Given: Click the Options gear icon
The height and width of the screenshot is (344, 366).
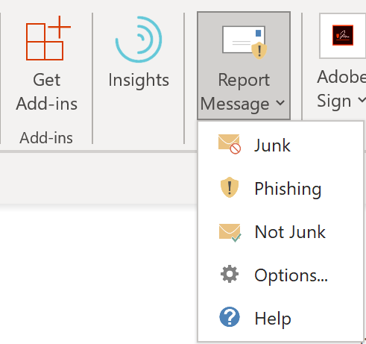Looking at the screenshot, I should pos(230,274).
